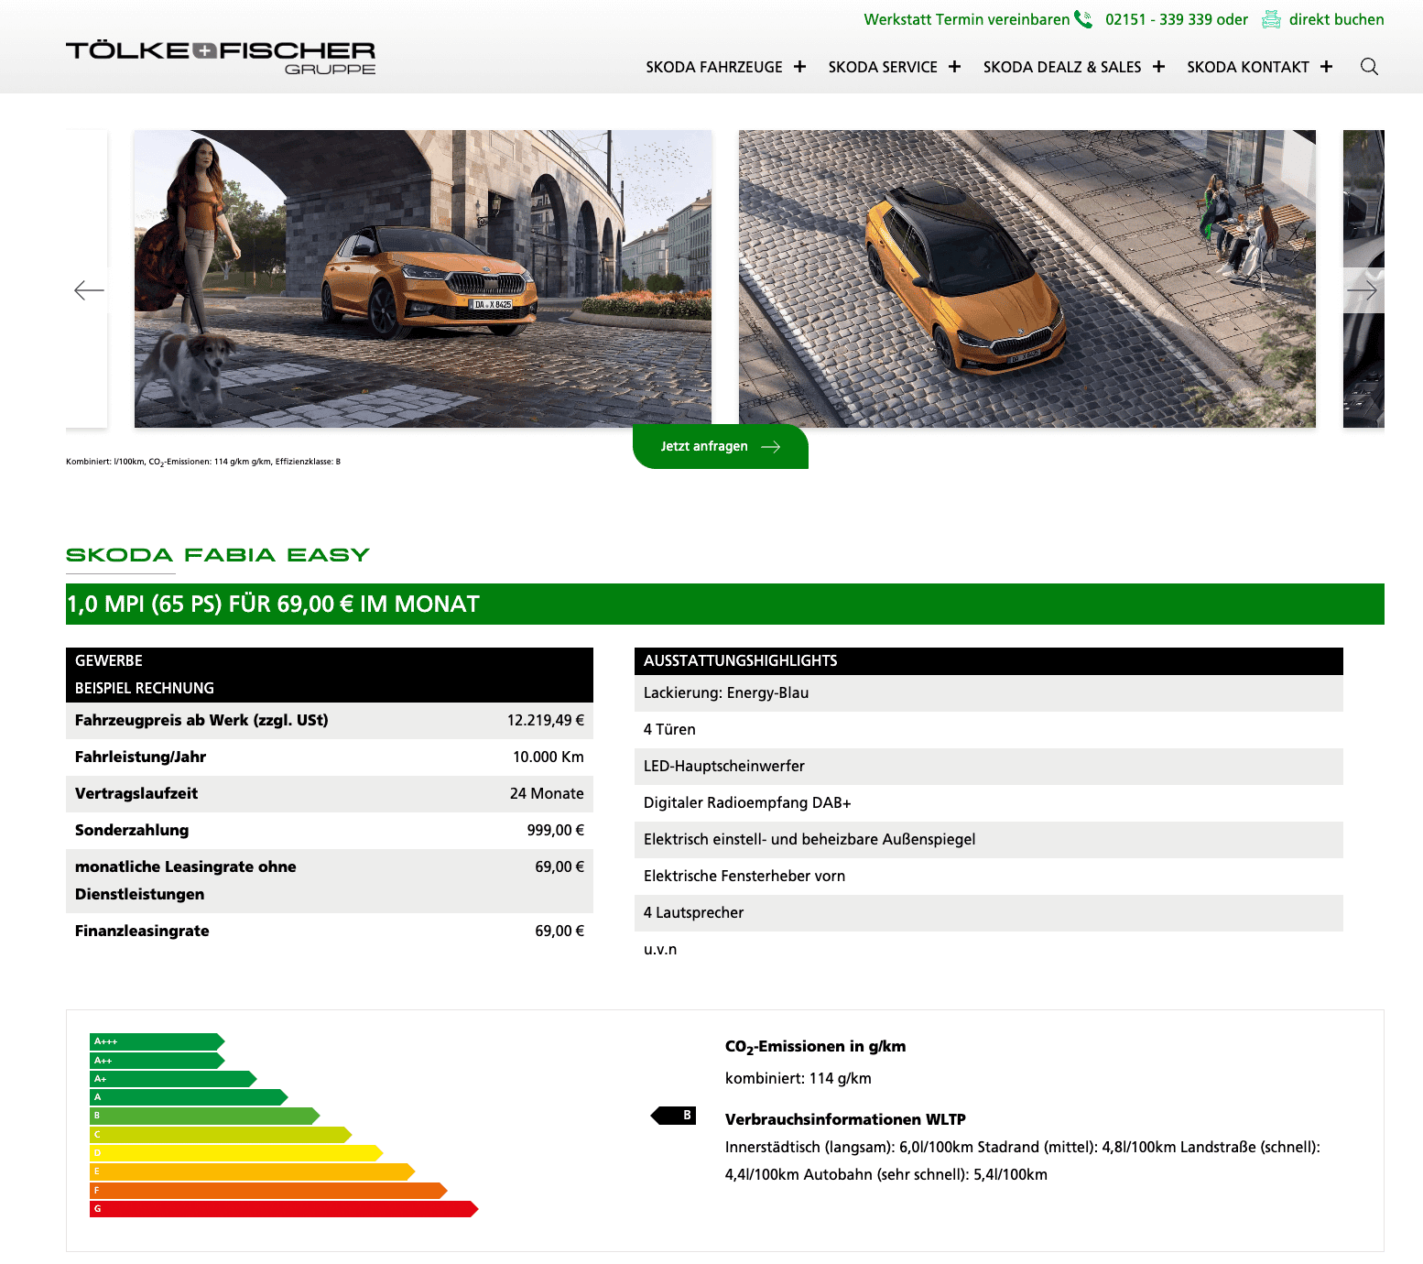Image resolution: width=1423 pixels, height=1264 pixels.
Task: Open Fabia under bridge image
Action: tap(423, 278)
